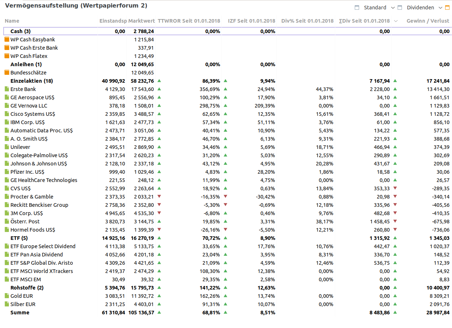Select the Cash (3) category row
This screenshot has height=328, width=452.
(227, 31)
